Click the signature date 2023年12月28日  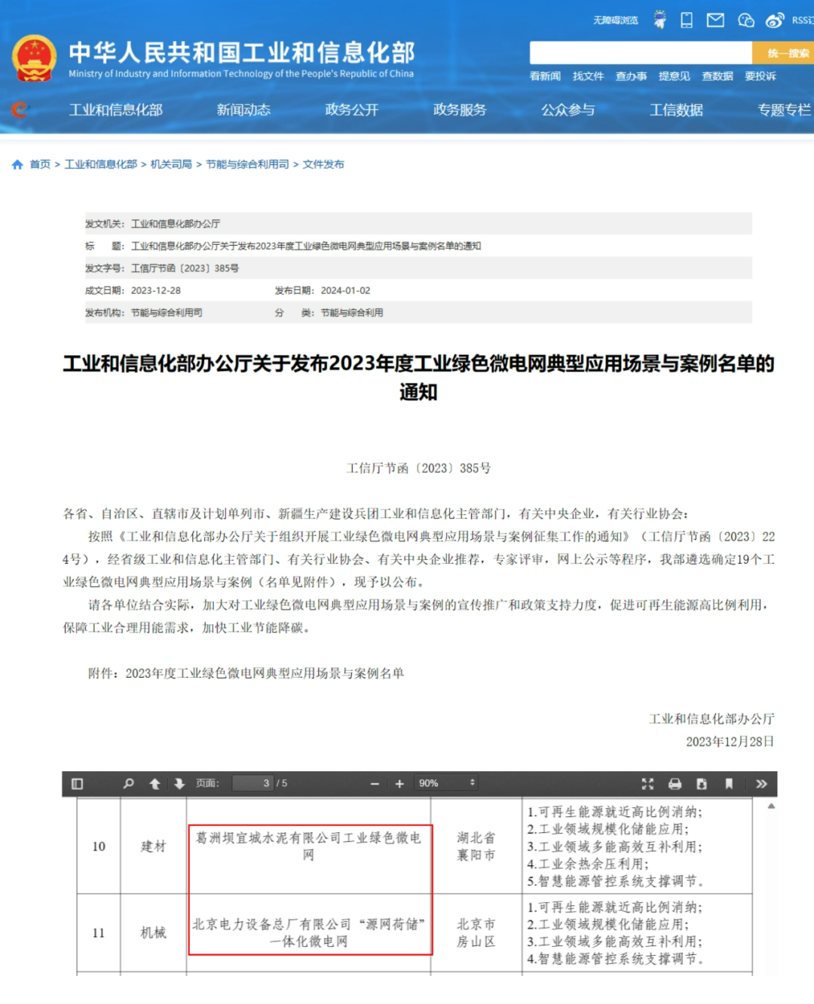pos(730,742)
